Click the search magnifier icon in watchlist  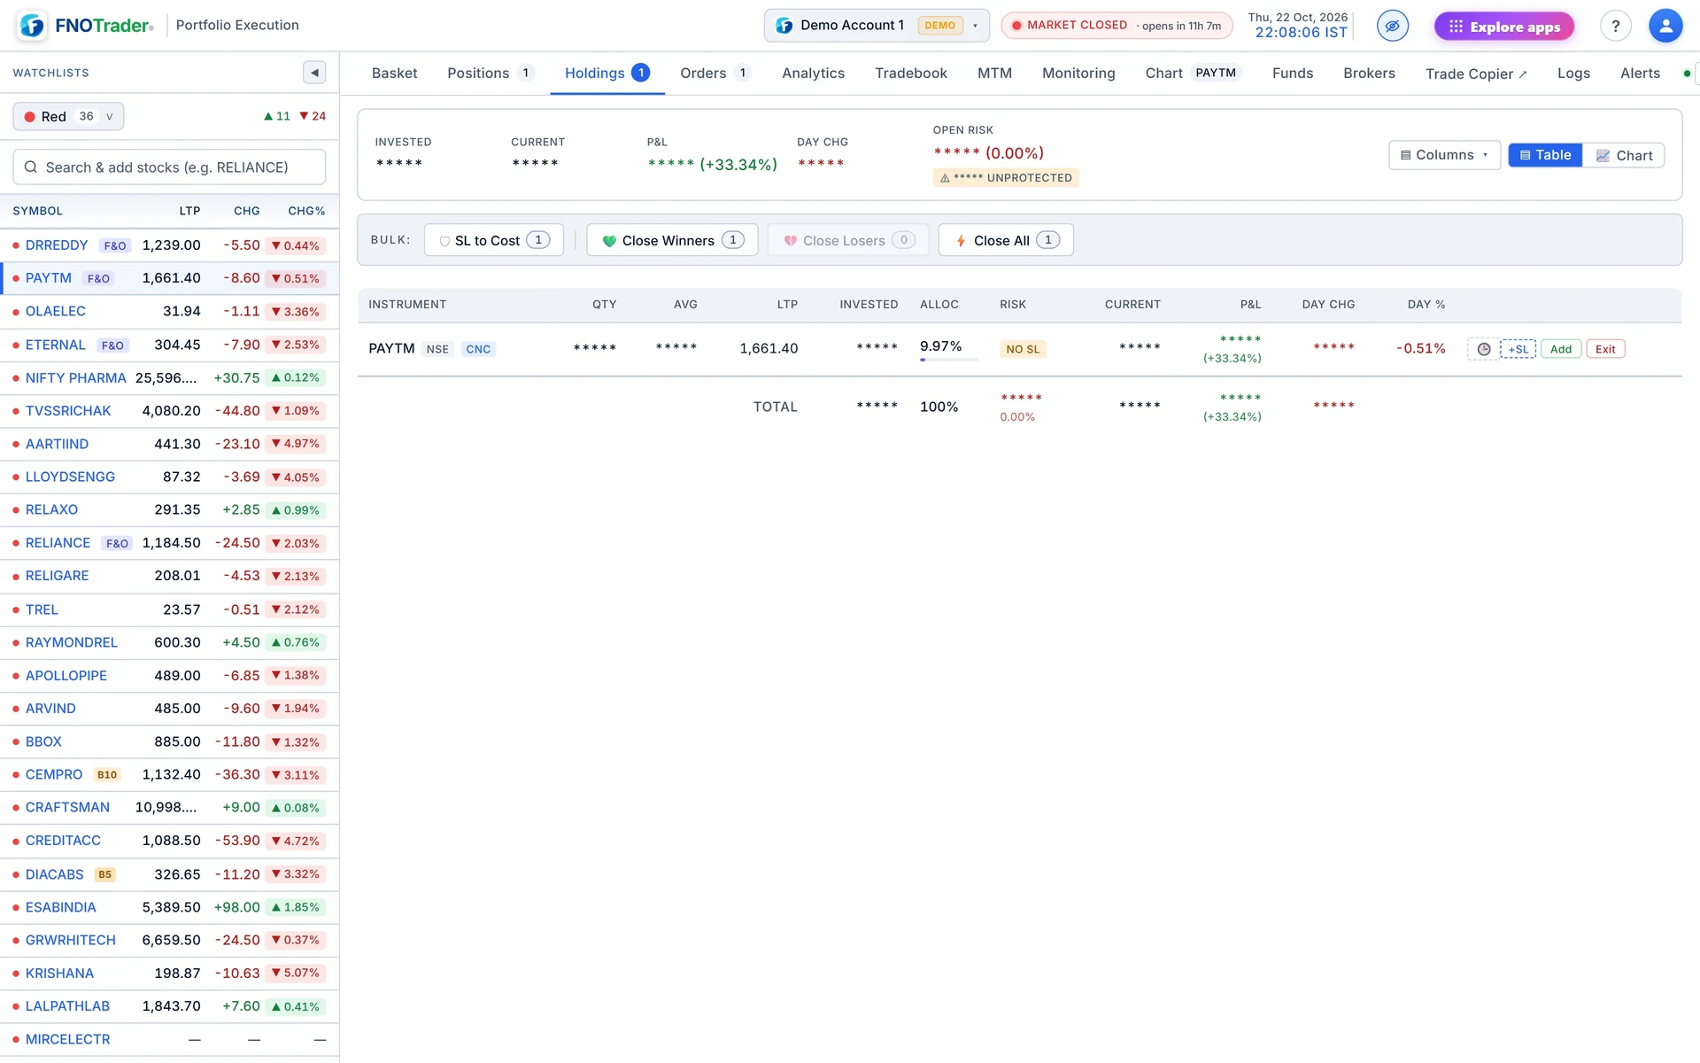click(31, 167)
